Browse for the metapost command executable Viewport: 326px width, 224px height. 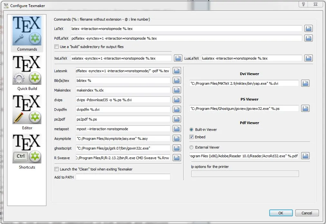click(177, 129)
